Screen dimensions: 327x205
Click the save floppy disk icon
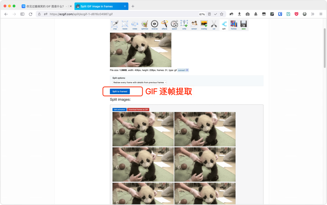point(243,25)
